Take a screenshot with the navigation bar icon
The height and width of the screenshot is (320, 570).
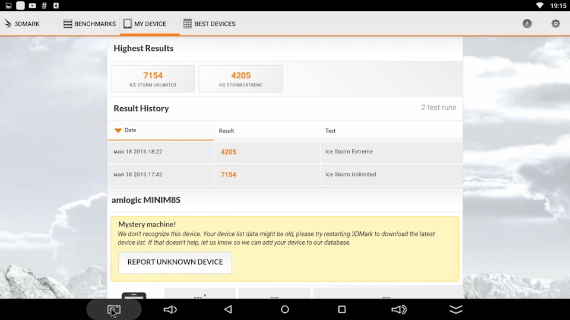(x=114, y=309)
